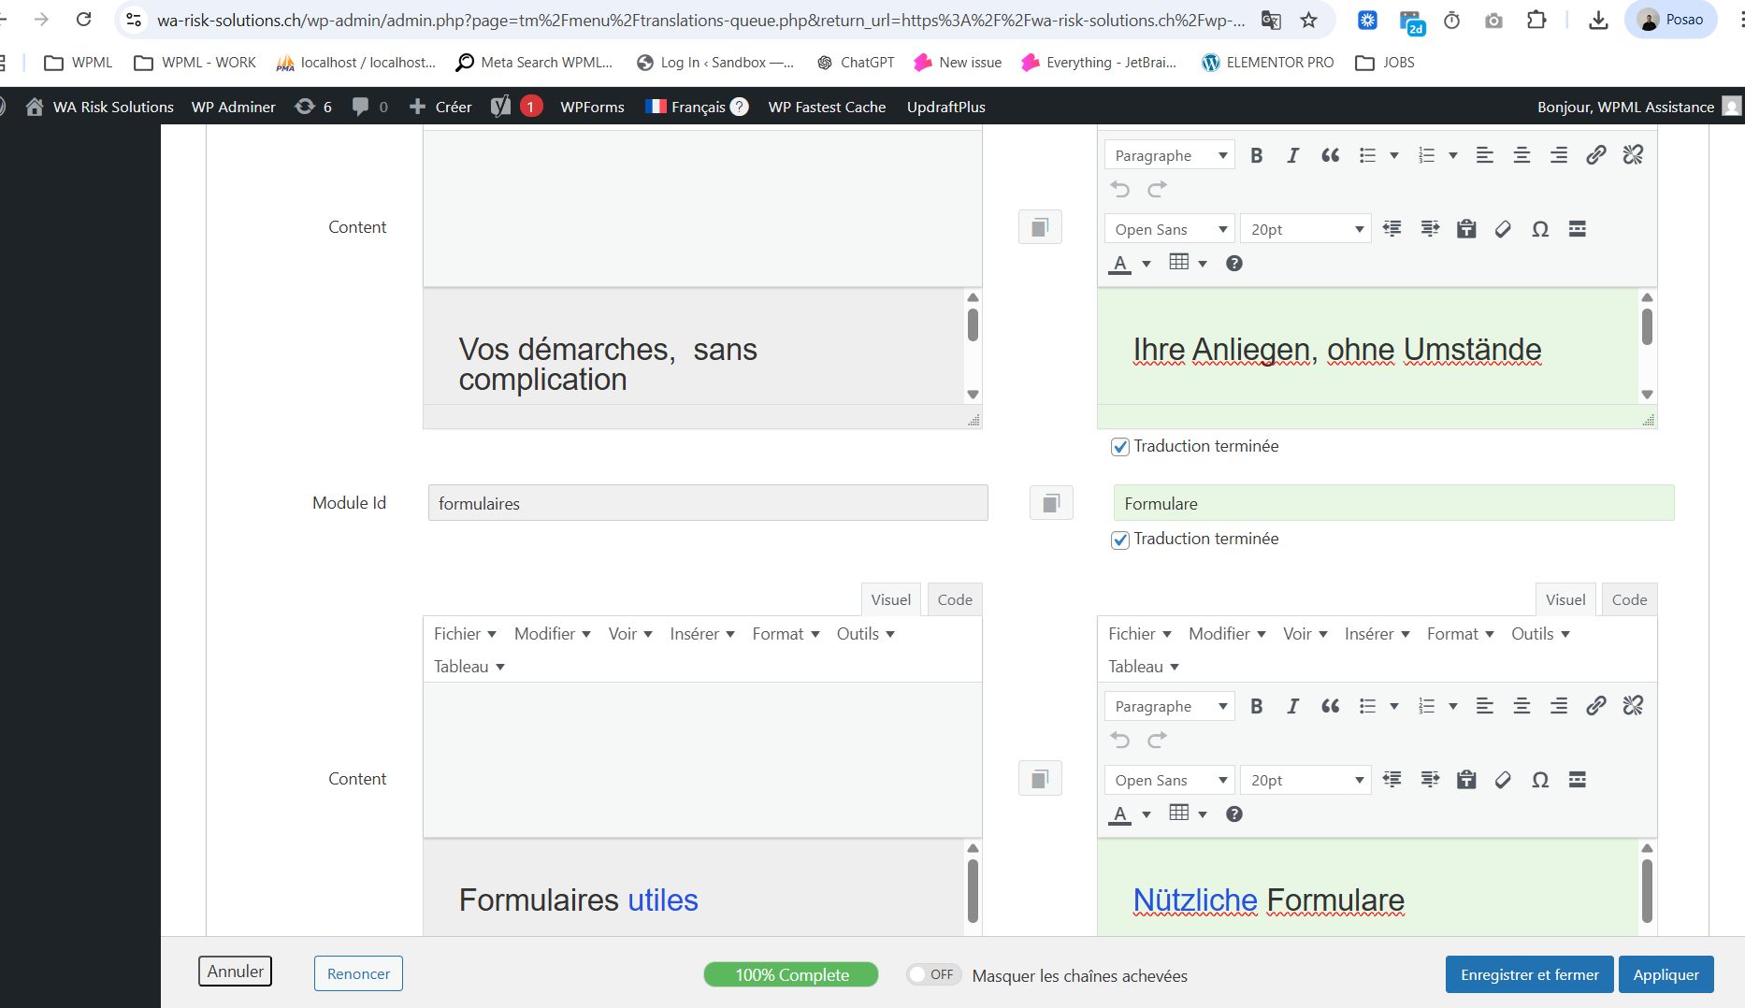This screenshot has width=1745, height=1008.
Task: Click the Renoncer button
Action: click(x=358, y=973)
